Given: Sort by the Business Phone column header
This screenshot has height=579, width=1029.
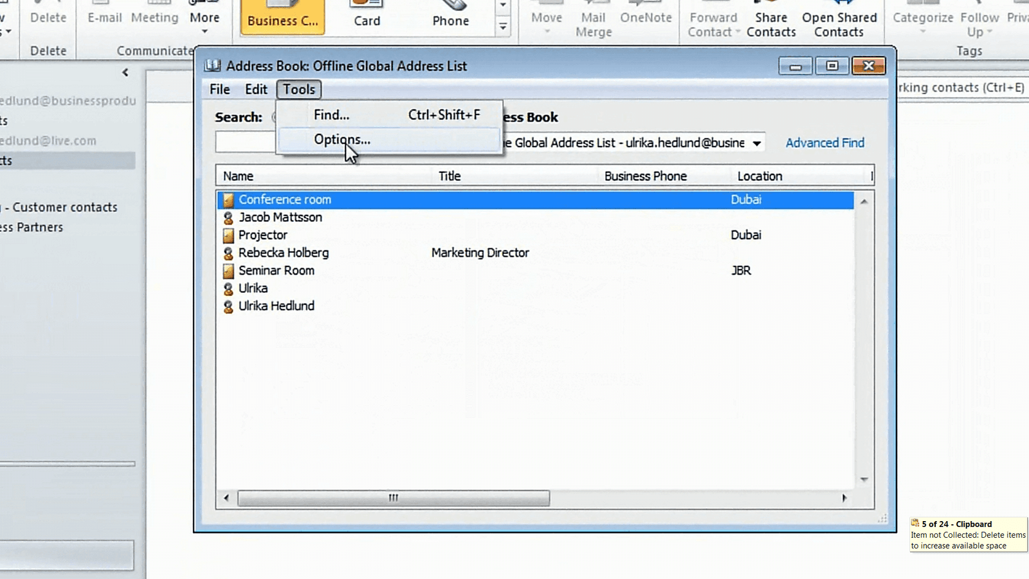Looking at the screenshot, I should [664, 176].
